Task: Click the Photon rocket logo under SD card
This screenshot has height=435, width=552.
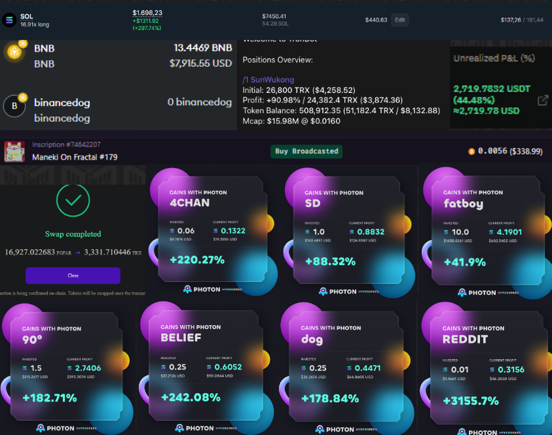Action: click(323, 291)
